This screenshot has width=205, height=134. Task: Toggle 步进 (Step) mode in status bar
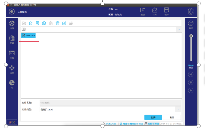[109, 124]
